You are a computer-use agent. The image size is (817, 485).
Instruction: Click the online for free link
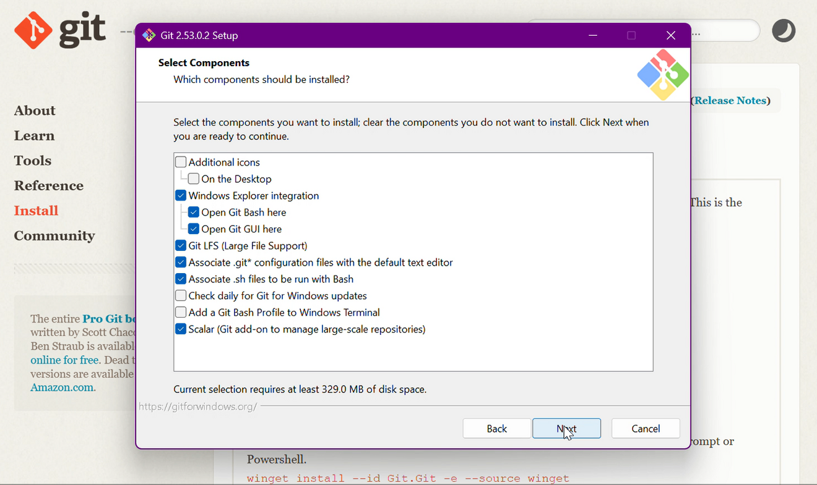tap(64, 360)
